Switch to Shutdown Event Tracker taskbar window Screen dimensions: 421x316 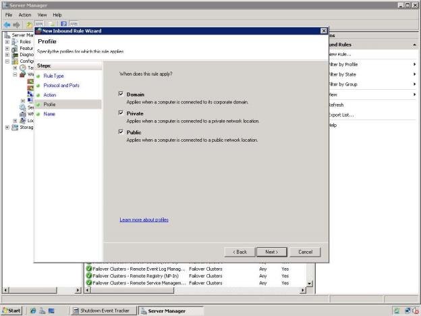point(104,311)
